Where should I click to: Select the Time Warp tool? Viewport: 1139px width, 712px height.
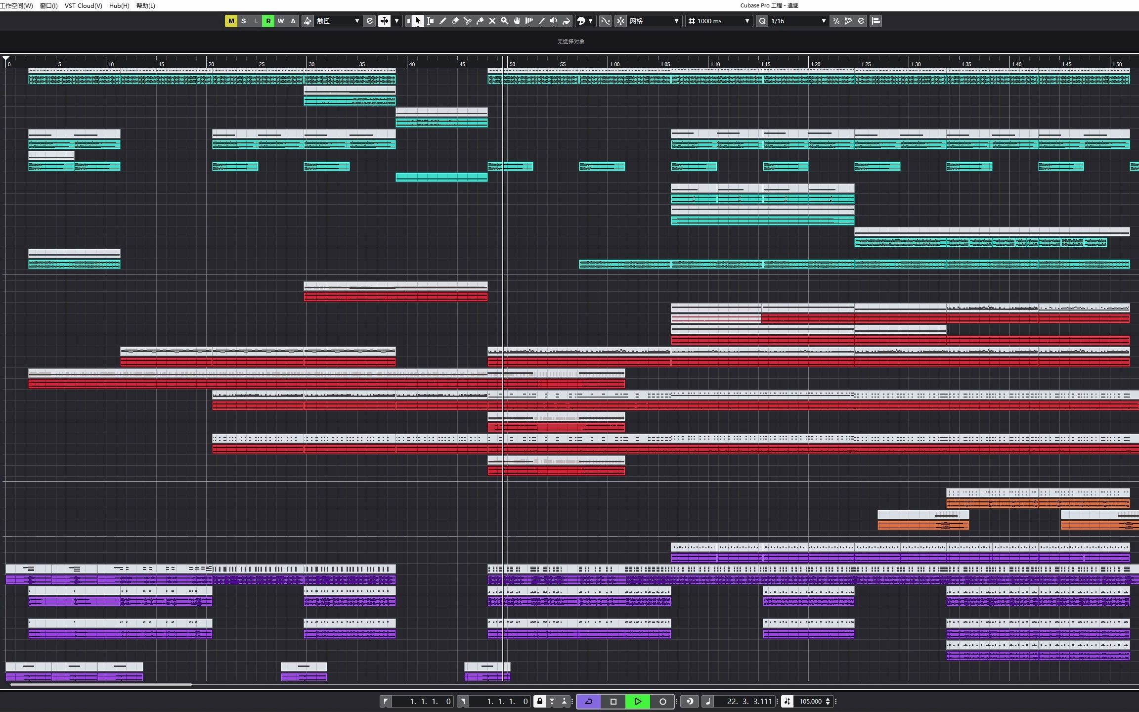click(x=529, y=21)
